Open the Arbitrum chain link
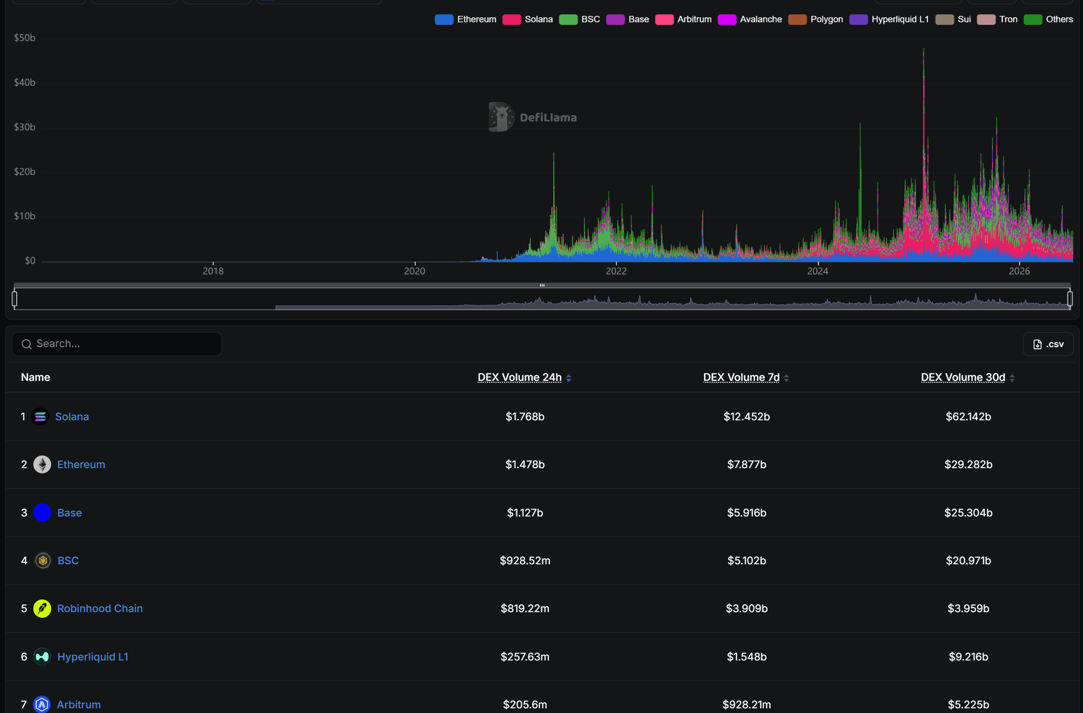 coord(79,705)
